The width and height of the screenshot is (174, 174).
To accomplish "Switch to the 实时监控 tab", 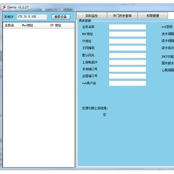I will (91, 16).
